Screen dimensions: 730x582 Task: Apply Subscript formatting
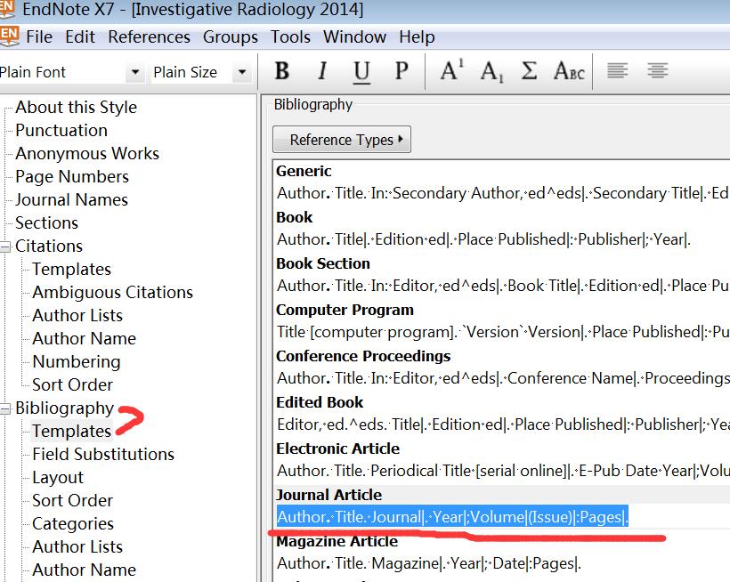[491, 72]
